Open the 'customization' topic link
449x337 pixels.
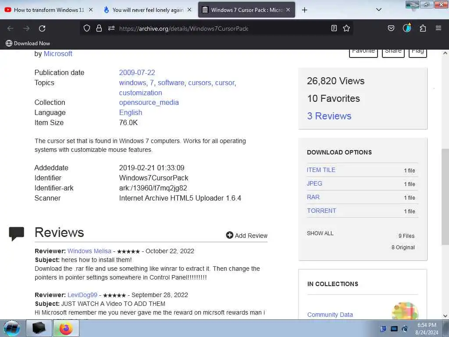tap(140, 93)
